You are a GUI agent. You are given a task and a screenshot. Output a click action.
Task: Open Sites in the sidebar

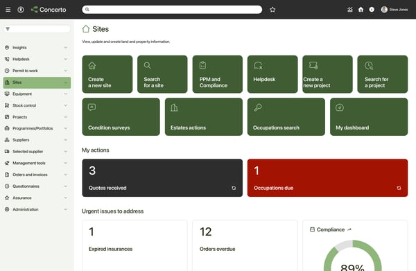tap(37, 82)
